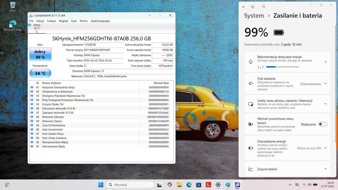
Task: Click the 'Nazwa atrybutu' column header
Action: click(51, 83)
